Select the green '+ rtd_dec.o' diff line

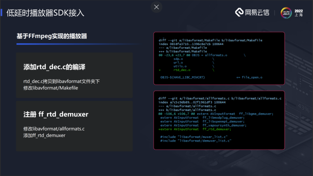[174, 70]
